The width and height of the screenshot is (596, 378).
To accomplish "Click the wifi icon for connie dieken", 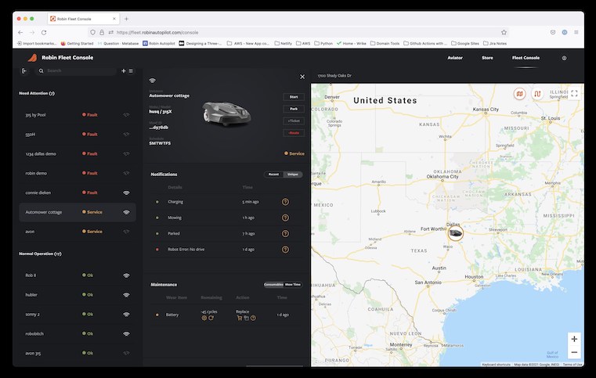I will tap(126, 193).
